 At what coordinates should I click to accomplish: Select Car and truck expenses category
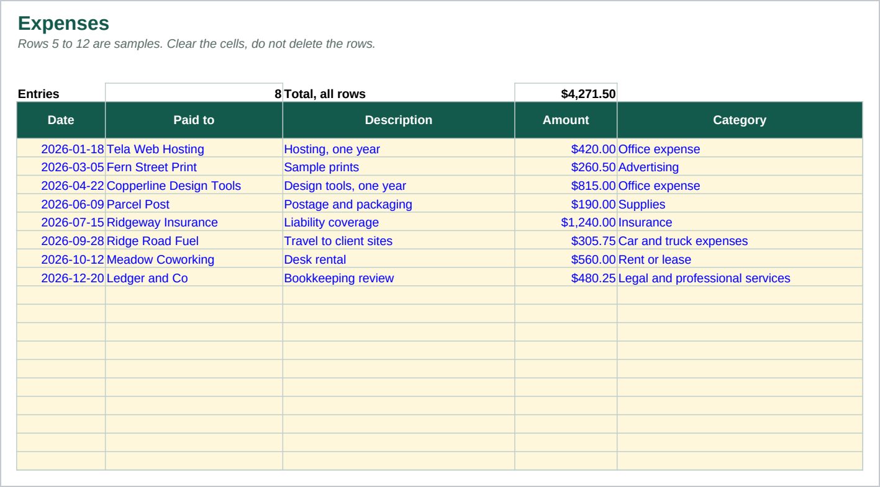tap(740, 241)
